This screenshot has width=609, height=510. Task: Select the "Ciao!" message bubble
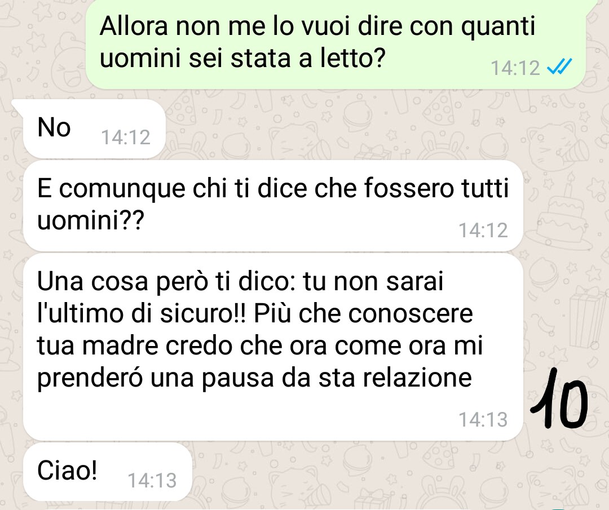(x=108, y=472)
